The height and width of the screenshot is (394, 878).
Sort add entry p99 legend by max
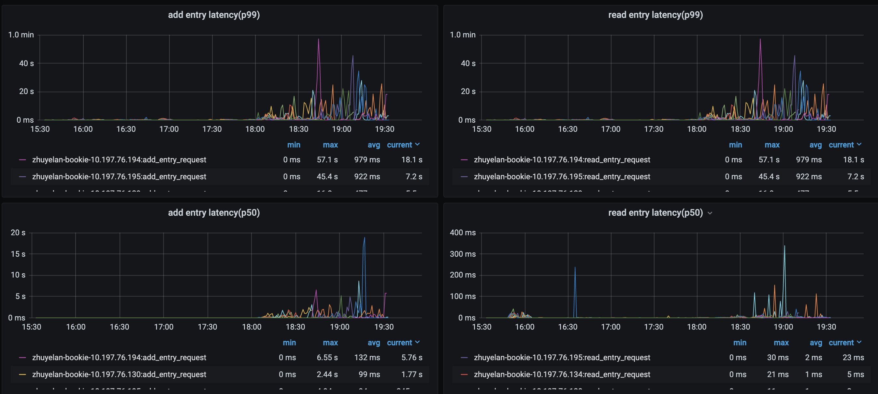tap(330, 145)
